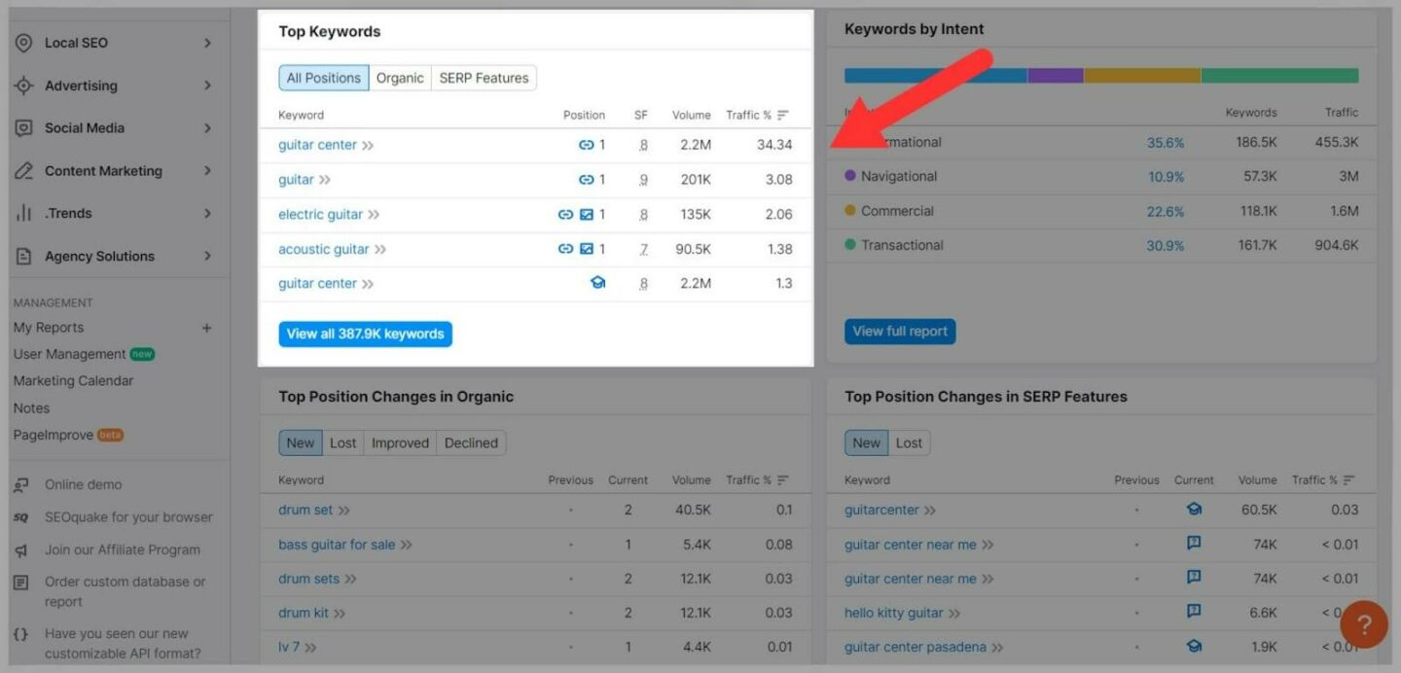This screenshot has width=1401, height=673.
Task: Click the knowledge panel icon on guitar center row
Action: click(597, 282)
